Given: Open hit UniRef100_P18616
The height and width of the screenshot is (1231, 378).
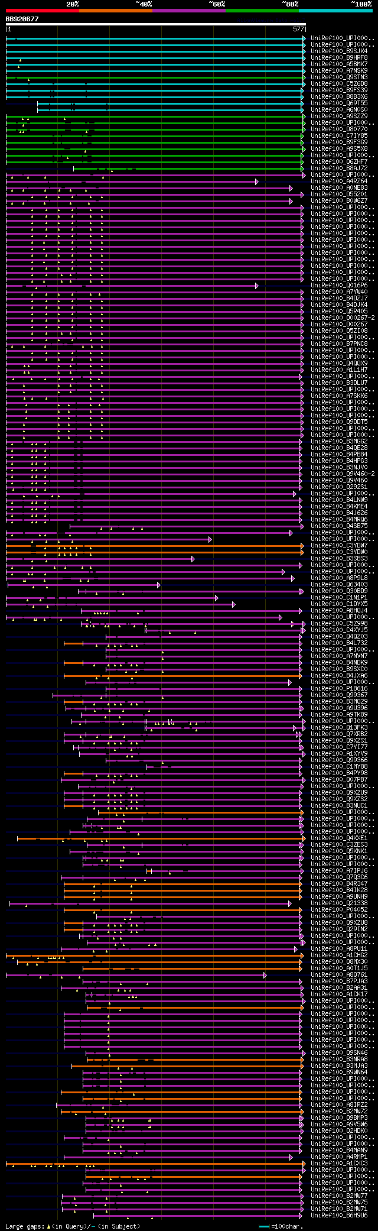Looking at the screenshot, I should click(339, 688).
